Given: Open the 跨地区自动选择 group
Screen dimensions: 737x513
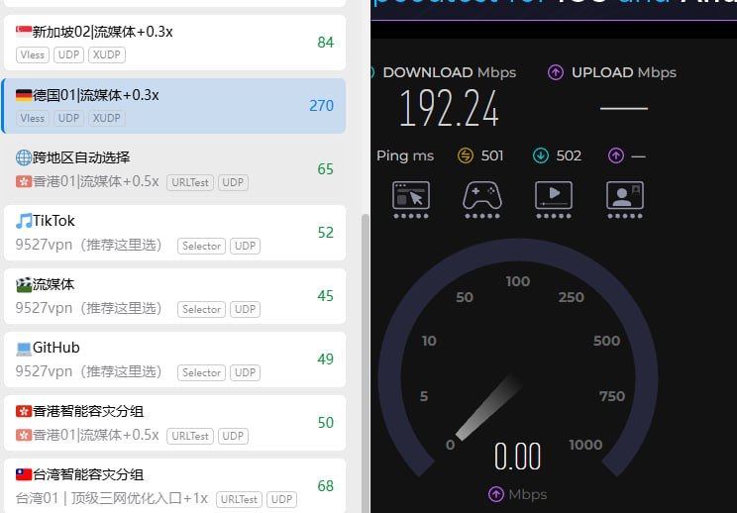Looking at the screenshot, I should [x=174, y=169].
